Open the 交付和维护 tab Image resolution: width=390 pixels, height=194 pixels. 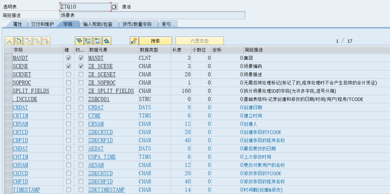pos(42,24)
